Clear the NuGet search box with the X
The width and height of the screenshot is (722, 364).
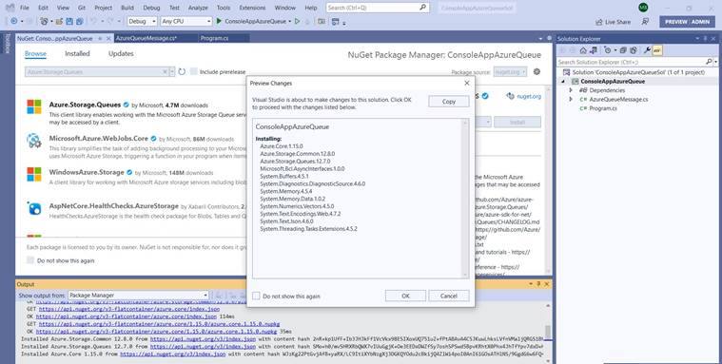165,72
